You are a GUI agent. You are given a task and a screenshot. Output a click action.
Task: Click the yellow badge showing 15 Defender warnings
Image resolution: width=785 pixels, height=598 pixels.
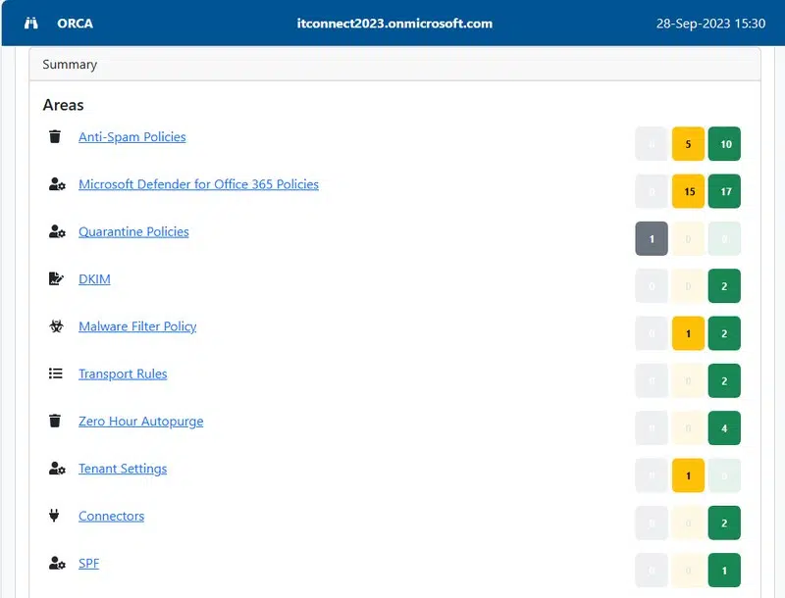(x=688, y=191)
